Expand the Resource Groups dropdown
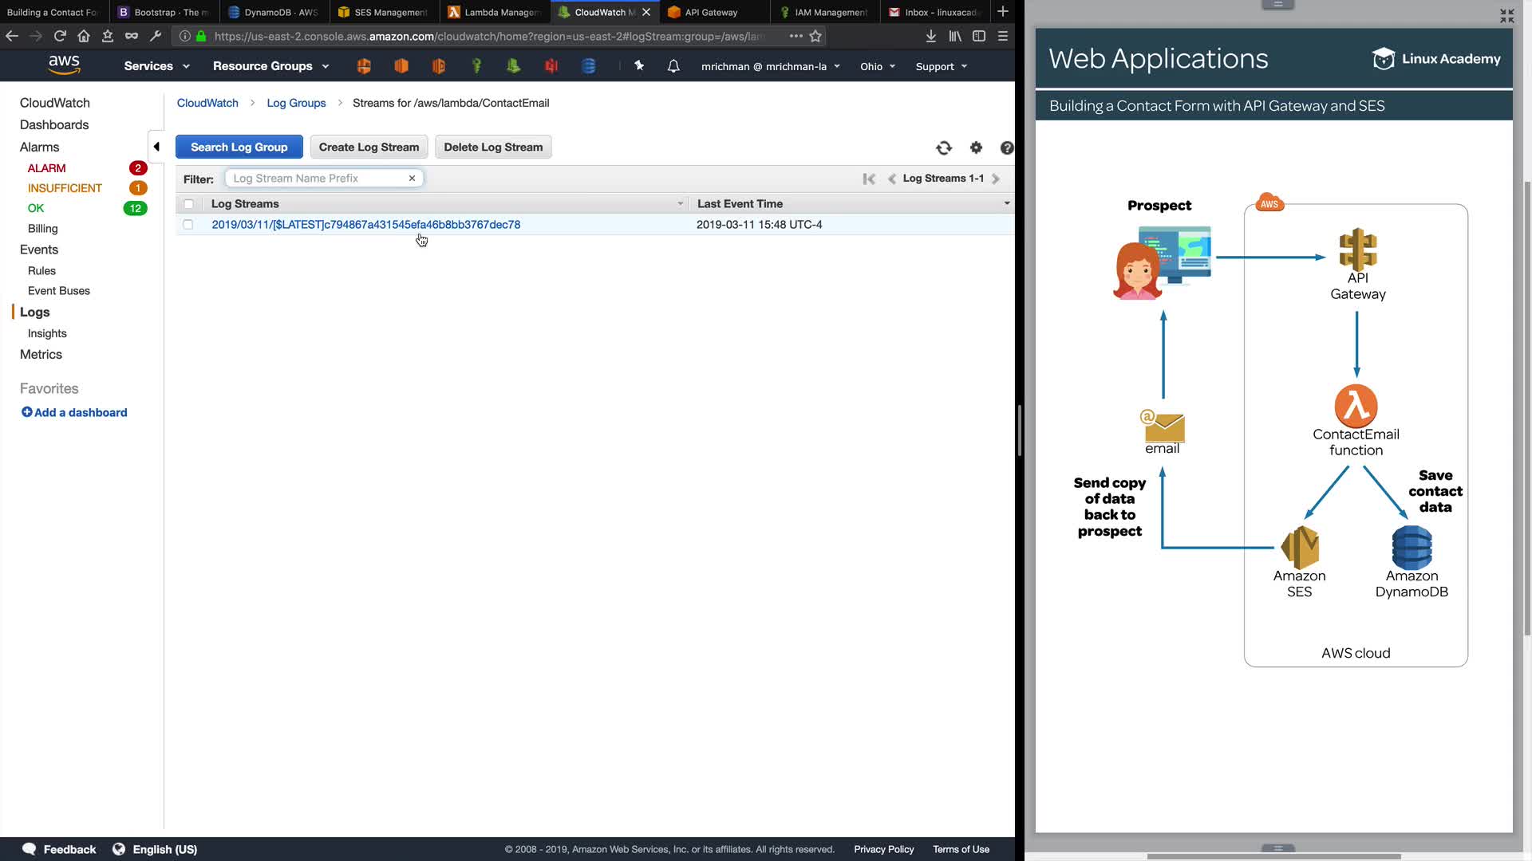This screenshot has width=1532, height=861. point(270,66)
